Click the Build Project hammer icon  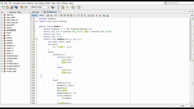[58, 7]
